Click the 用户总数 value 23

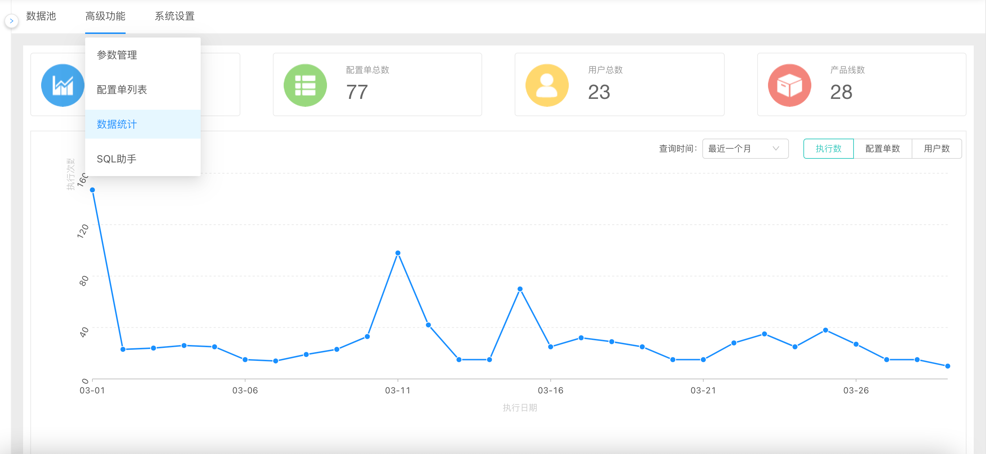(599, 92)
